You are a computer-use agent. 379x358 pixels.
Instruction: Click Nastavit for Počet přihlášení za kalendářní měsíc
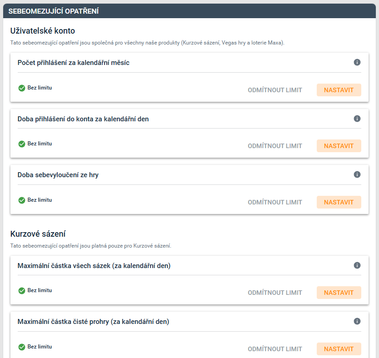coord(339,90)
